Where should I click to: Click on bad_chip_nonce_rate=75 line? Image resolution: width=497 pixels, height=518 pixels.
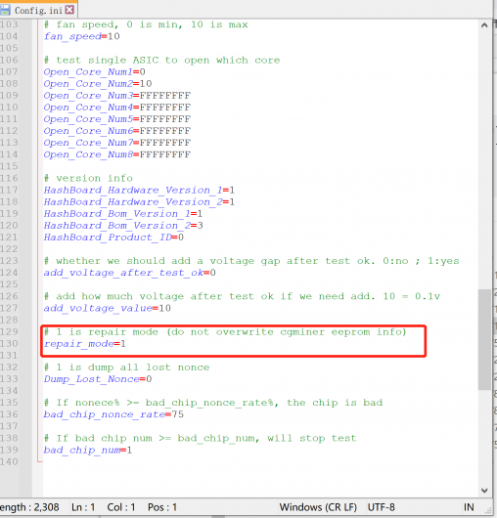click(x=113, y=414)
